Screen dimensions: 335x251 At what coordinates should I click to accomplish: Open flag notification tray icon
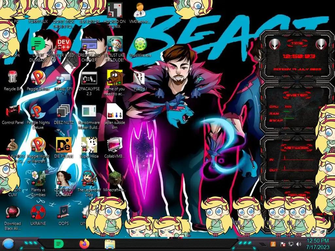pos(283,244)
